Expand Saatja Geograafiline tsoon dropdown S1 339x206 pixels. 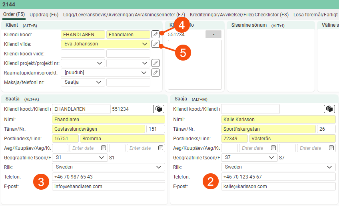tap(101, 157)
